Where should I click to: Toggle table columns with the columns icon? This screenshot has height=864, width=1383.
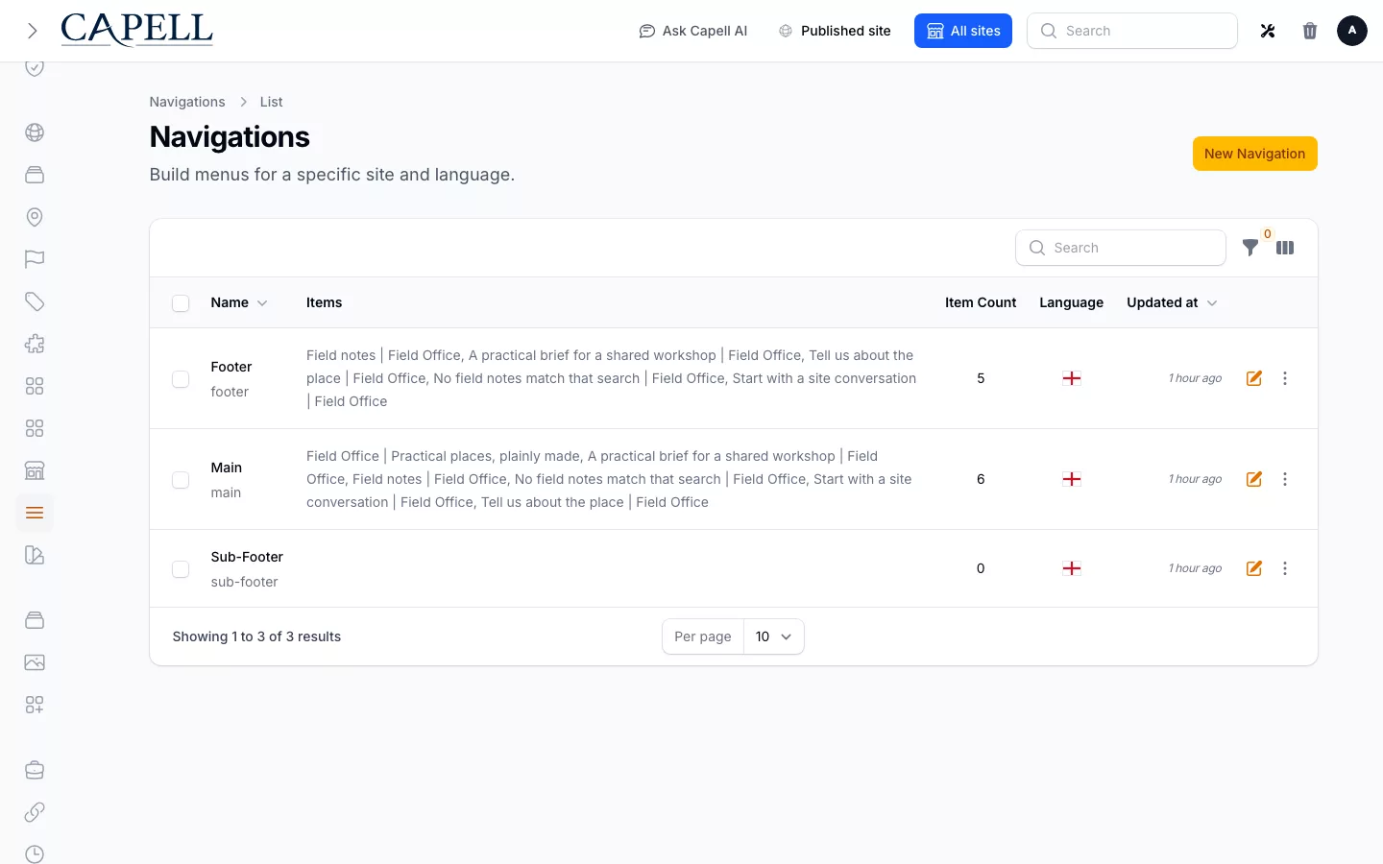click(x=1285, y=248)
